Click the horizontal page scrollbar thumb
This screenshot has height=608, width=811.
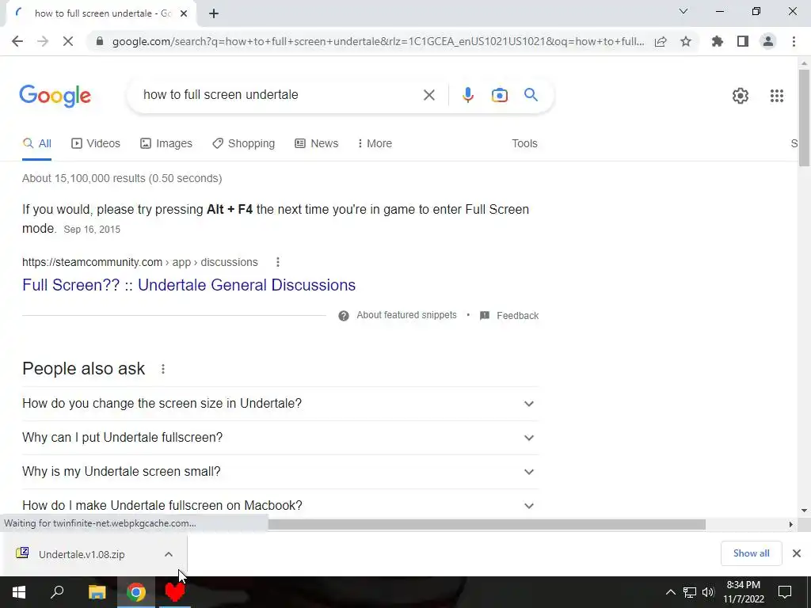(486, 525)
